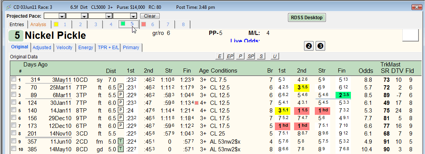This screenshot has height=154, width=425.
Task: Check the box for past race 8
Action: pyautogui.click(x=13, y=134)
